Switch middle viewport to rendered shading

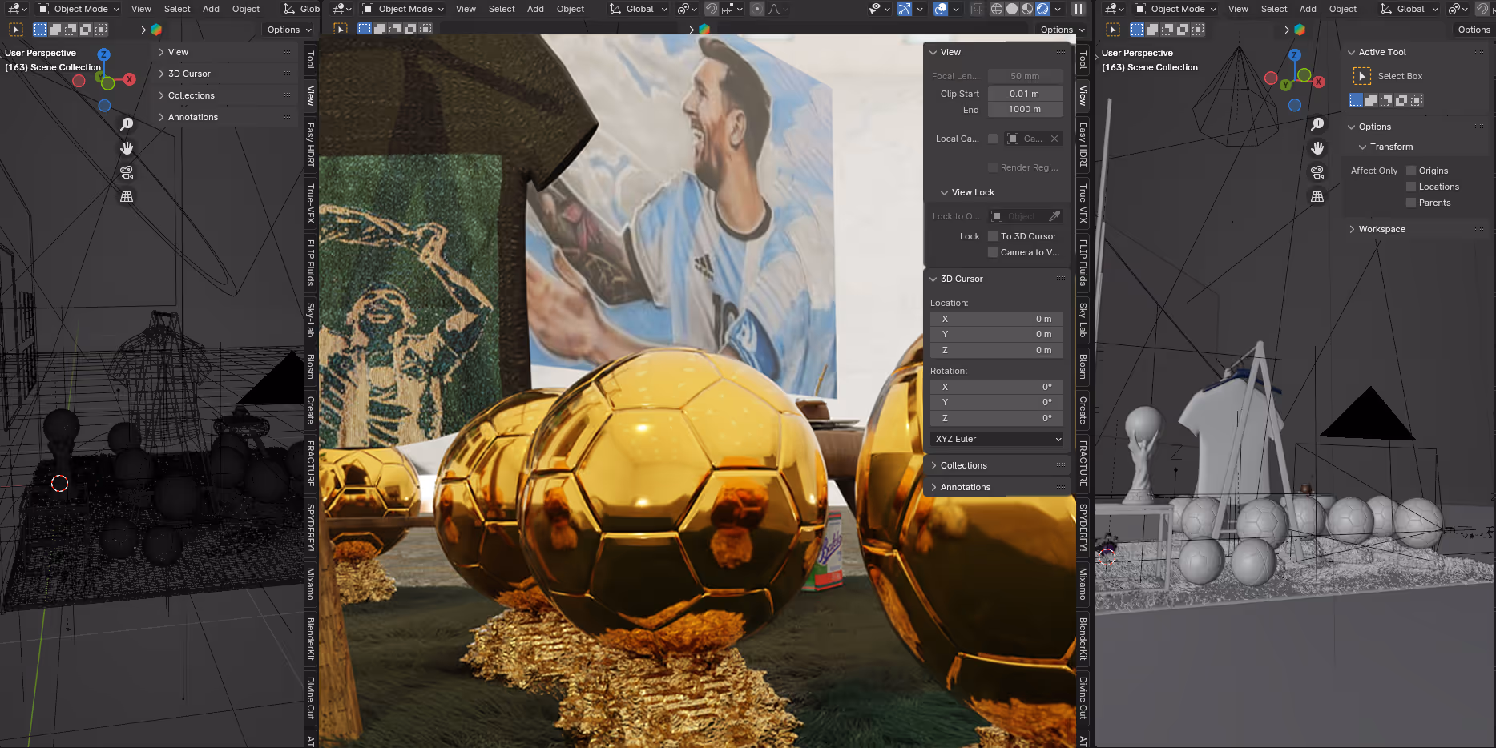[1042, 9]
